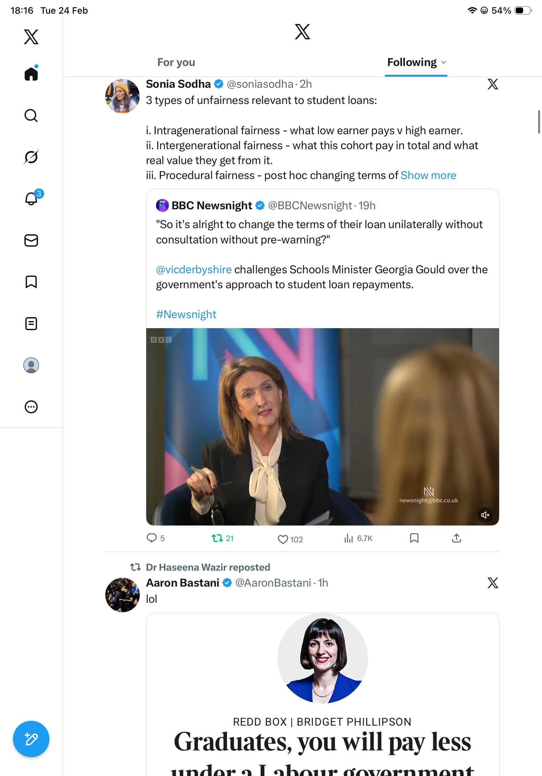Unmute the Newsnight video
Screen dimensions: 542x776
coord(485,515)
